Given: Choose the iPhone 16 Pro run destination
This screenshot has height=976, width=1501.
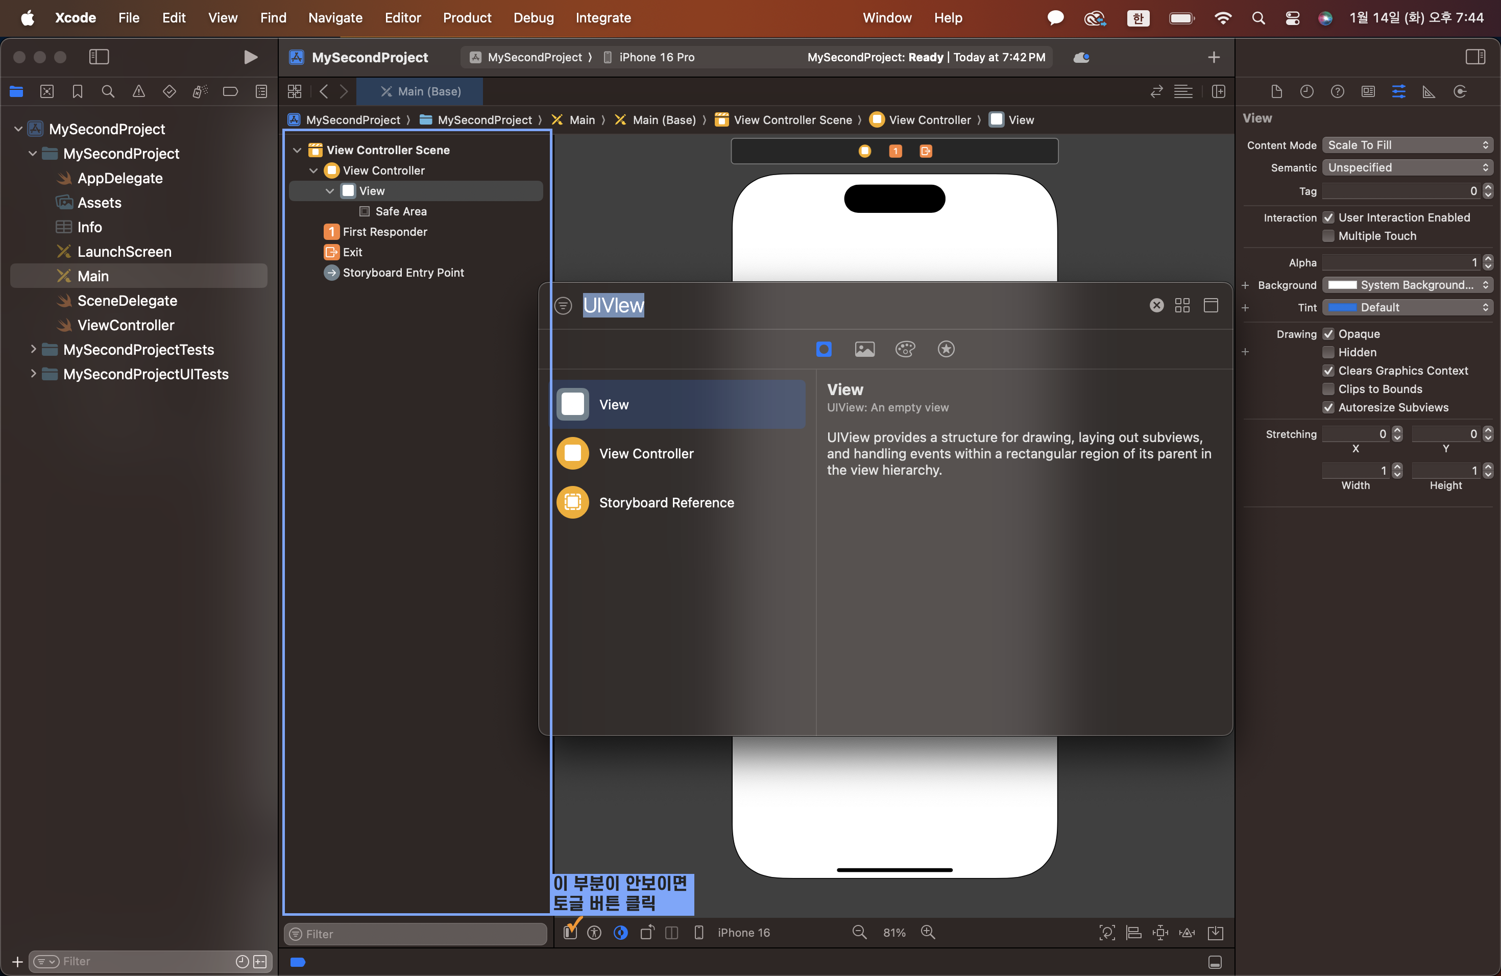Looking at the screenshot, I should [x=649, y=57].
